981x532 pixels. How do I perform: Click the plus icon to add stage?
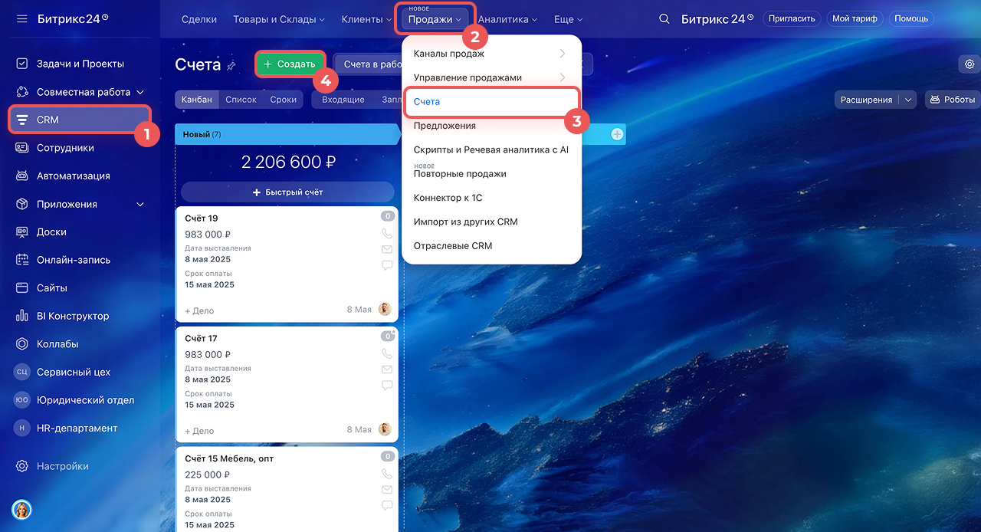pyautogui.click(x=617, y=134)
